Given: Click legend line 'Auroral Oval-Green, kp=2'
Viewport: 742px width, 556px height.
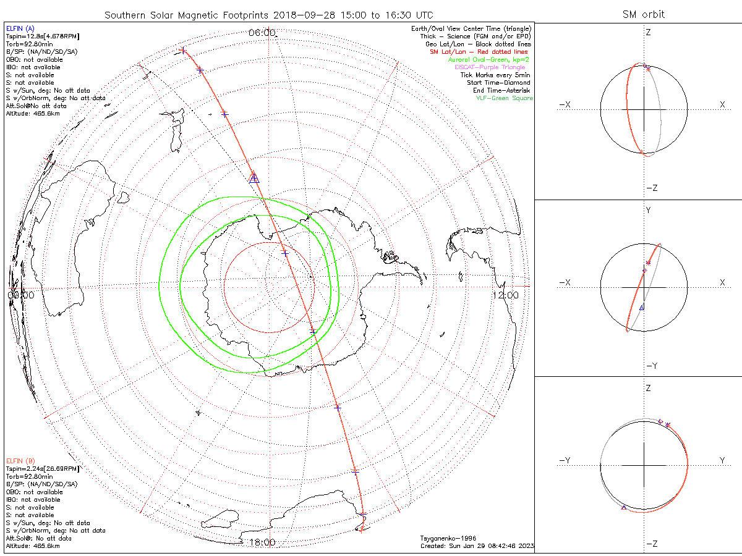Looking at the screenshot, I should pyautogui.click(x=488, y=59).
